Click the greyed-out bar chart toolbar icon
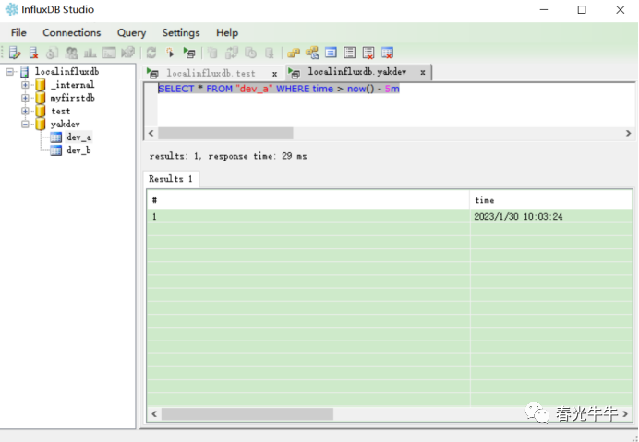Viewport: 639px width, 442px height. pyautogui.click(x=90, y=53)
